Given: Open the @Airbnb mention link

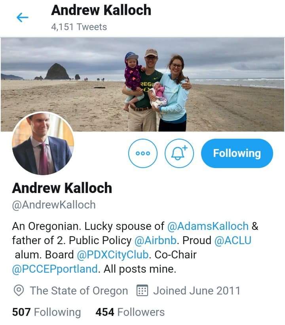Looking at the screenshot, I should [x=156, y=241].
